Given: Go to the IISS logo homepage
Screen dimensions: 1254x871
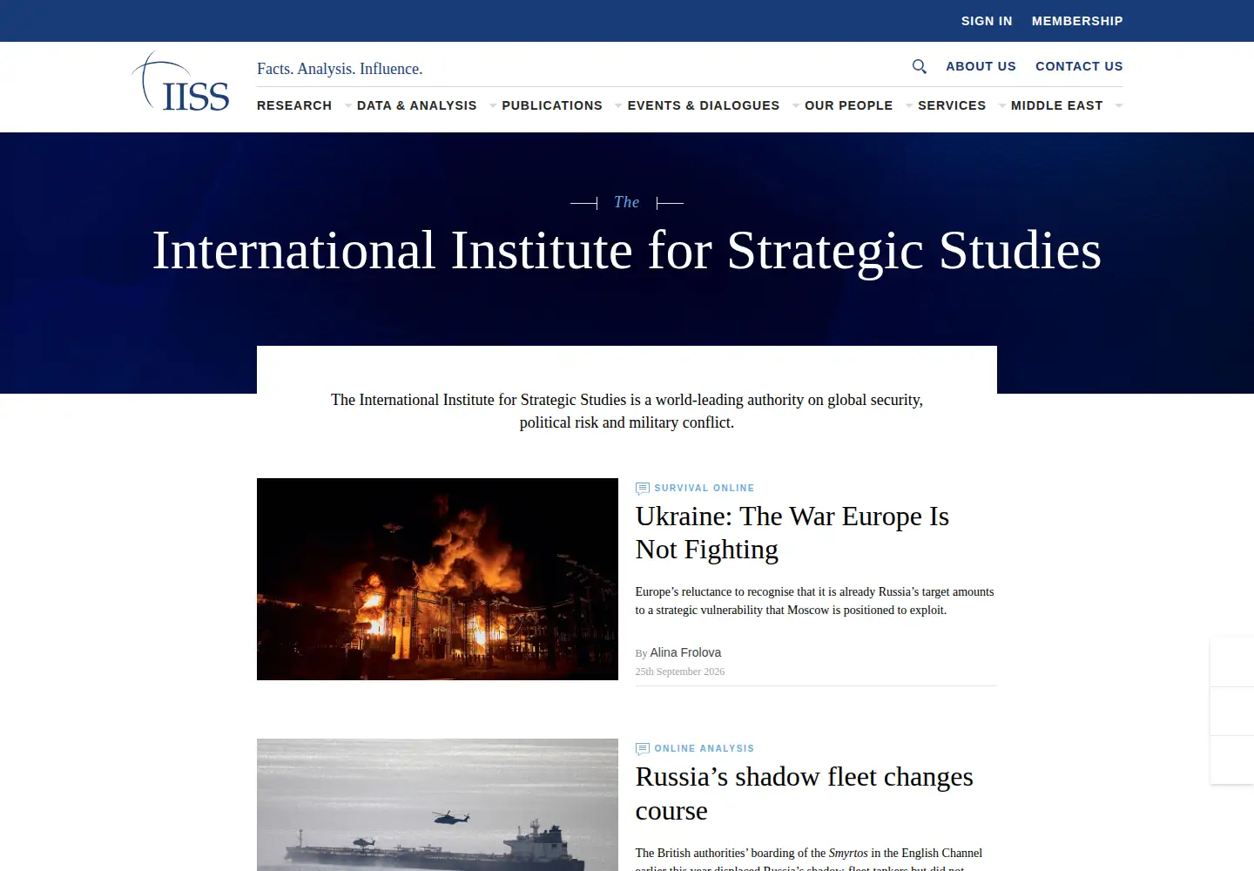Looking at the screenshot, I should point(180,82).
